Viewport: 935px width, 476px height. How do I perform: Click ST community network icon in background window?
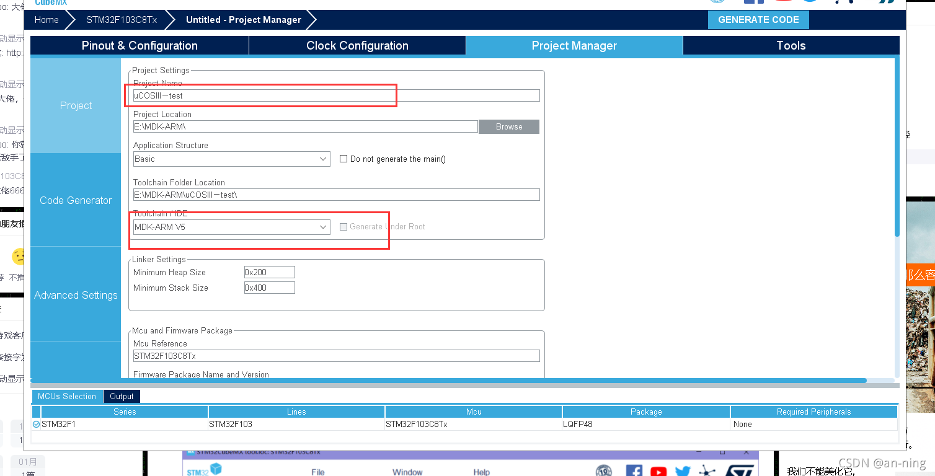(707, 470)
